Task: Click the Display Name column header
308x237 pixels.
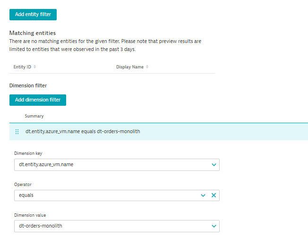Action: [129, 67]
